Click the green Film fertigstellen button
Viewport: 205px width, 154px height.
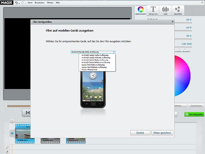(194, 114)
